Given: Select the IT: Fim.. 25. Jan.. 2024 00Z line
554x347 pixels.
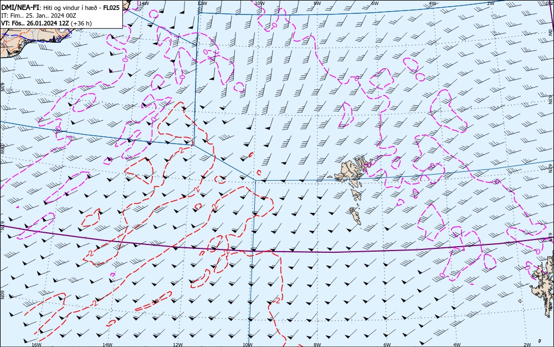Looking at the screenshot, I should coord(39,16).
